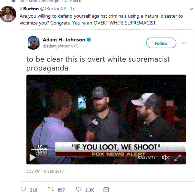The width and height of the screenshot is (195, 195).
Task: Expand the video to fullscreen
Action: pos(177,158)
